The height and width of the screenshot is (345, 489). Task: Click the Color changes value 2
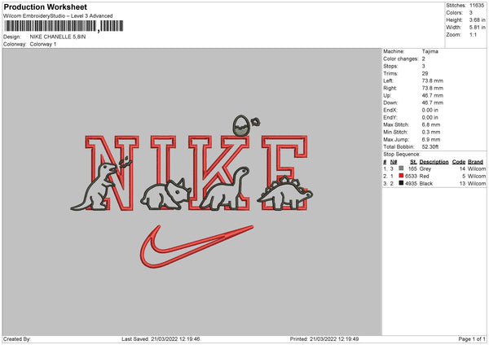424,59
